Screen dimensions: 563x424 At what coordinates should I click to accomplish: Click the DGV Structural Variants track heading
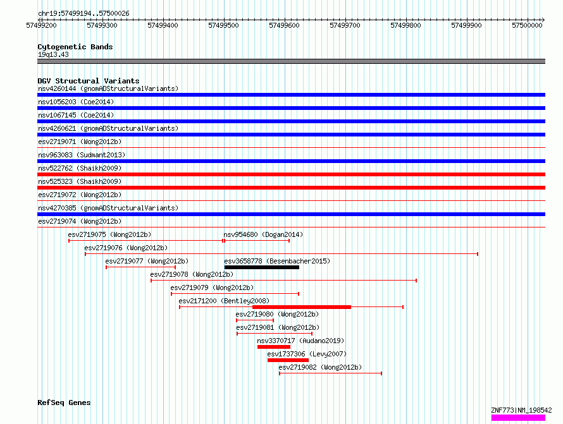[89, 81]
